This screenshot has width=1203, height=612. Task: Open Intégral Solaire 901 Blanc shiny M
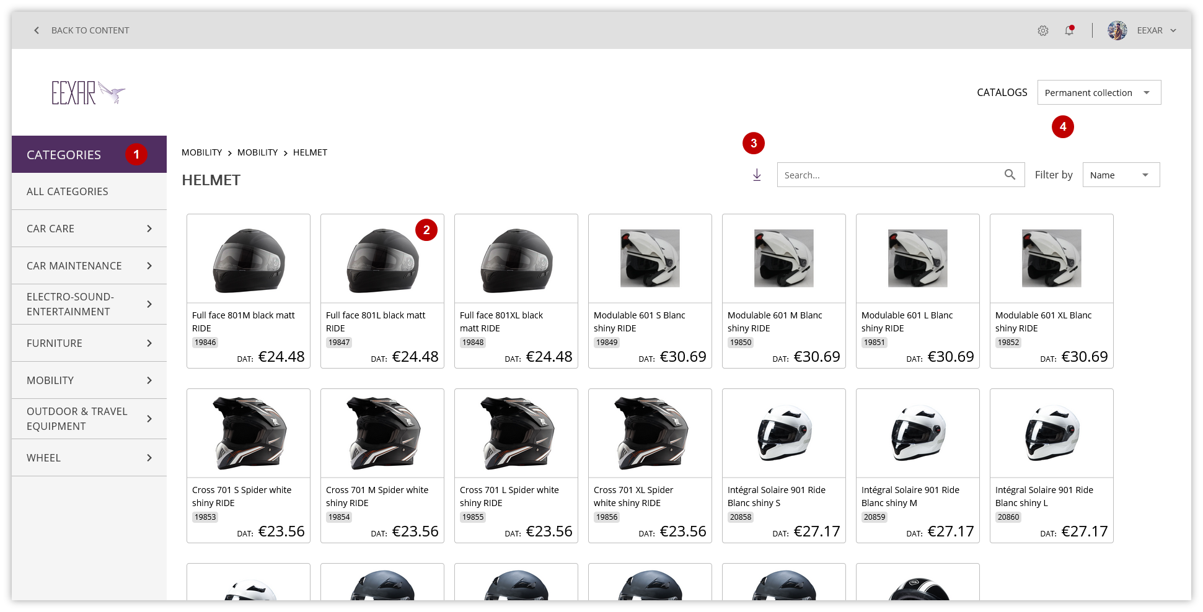(x=918, y=466)
